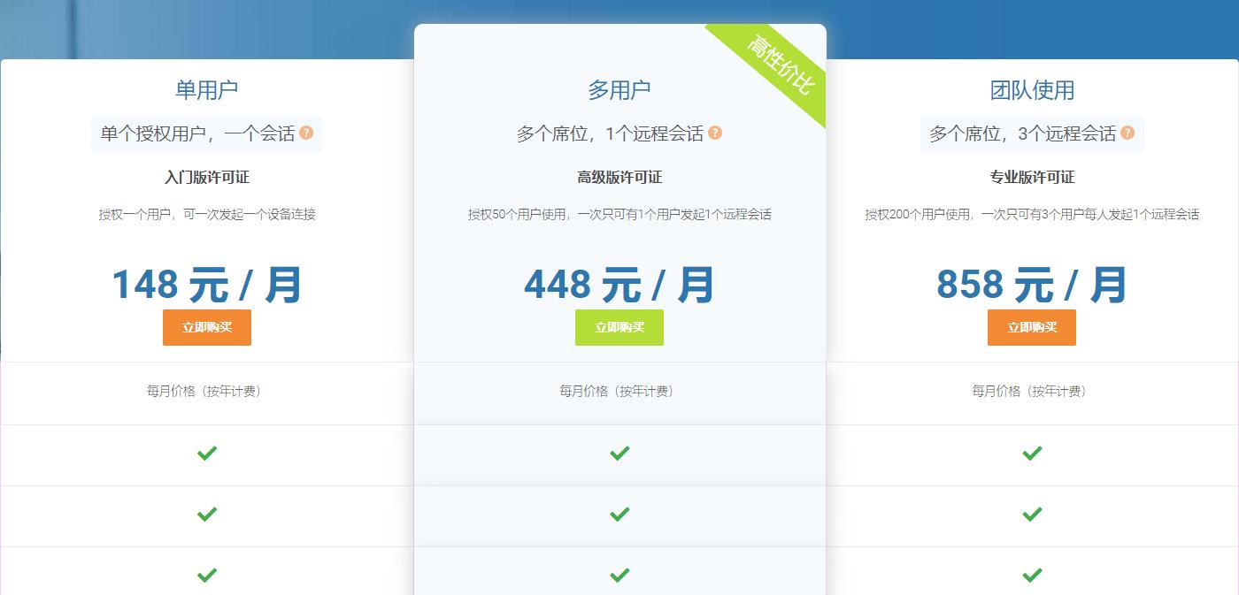Select the last checkmark under 多用户 plan
The height and width of the screenshot is (595, 1239).
tap(619, 575)
